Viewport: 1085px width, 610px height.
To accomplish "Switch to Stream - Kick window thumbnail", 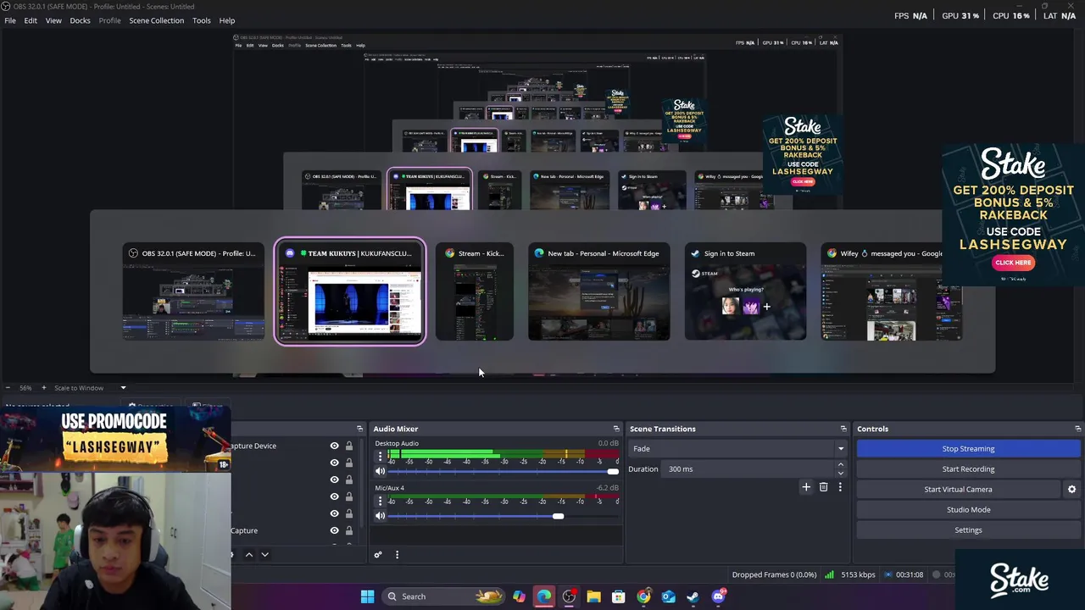I will 475,292.
